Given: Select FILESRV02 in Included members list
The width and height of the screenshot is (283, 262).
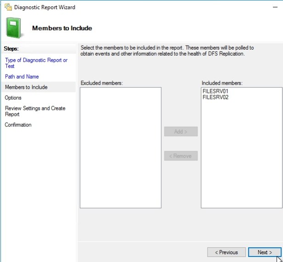Looking at the screenshot, I should (215, 97).
